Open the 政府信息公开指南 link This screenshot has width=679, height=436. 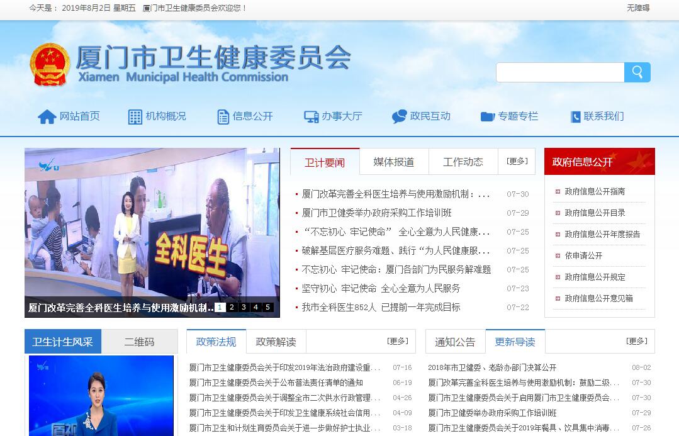tap(595, 192)
